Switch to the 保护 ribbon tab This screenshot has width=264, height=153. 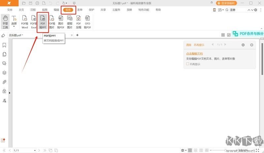pos(91,10)
